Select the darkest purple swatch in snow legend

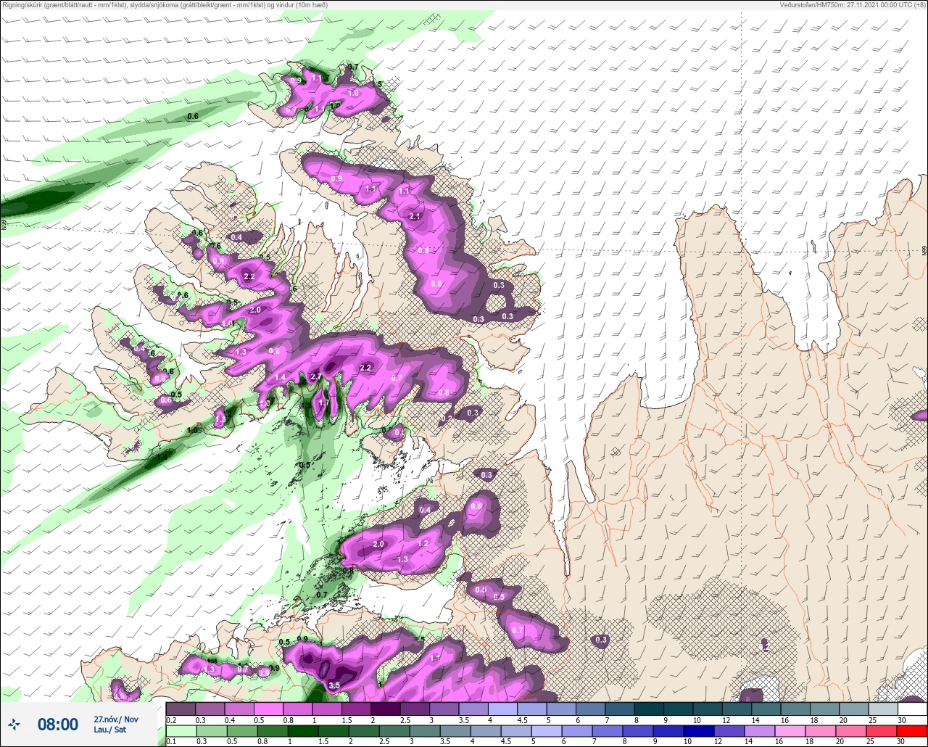[x=385, y=709]
